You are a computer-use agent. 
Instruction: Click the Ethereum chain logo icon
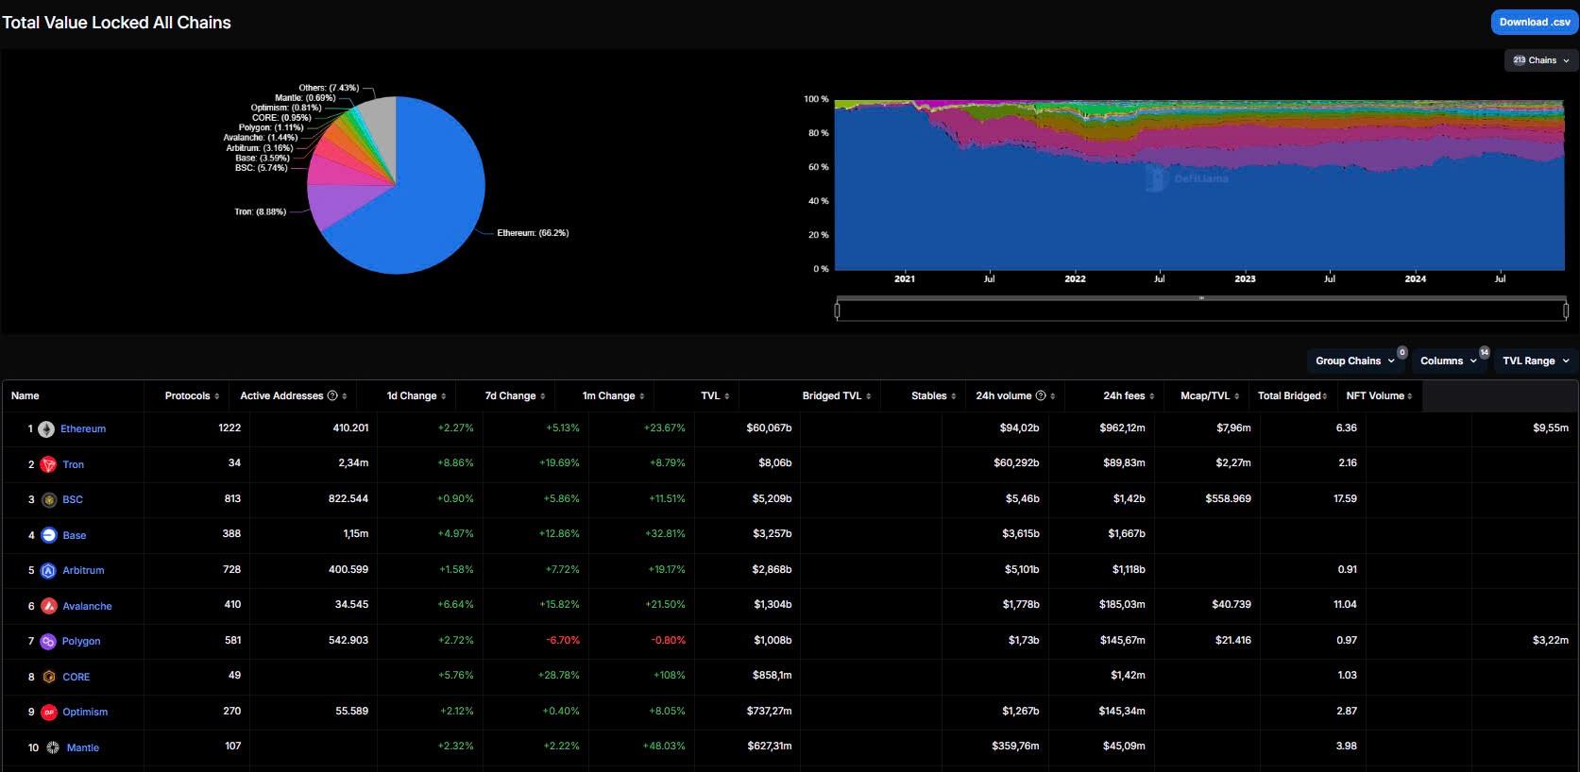pyautogui.click(x=46, y=429)
